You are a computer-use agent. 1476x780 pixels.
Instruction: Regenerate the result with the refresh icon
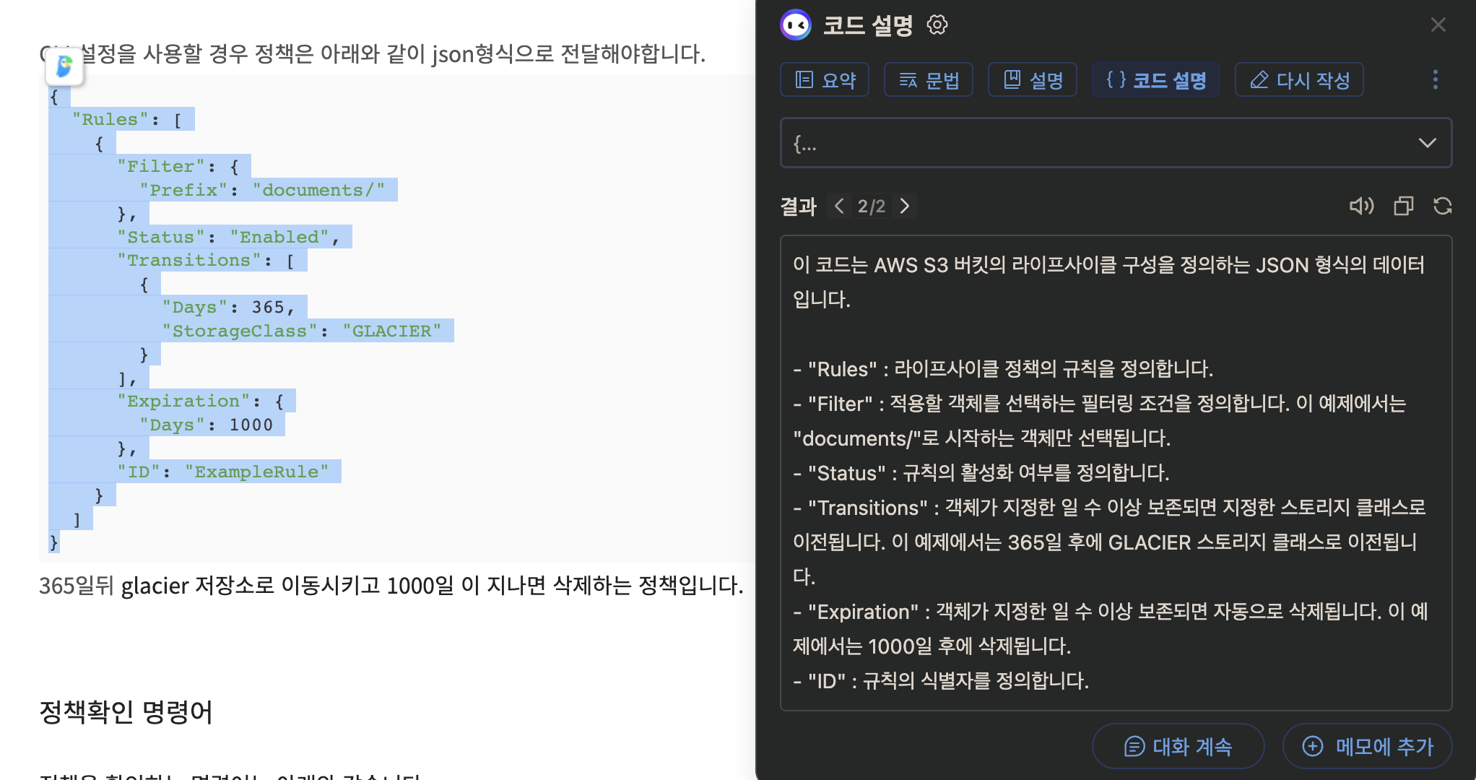click(1443, 207)
